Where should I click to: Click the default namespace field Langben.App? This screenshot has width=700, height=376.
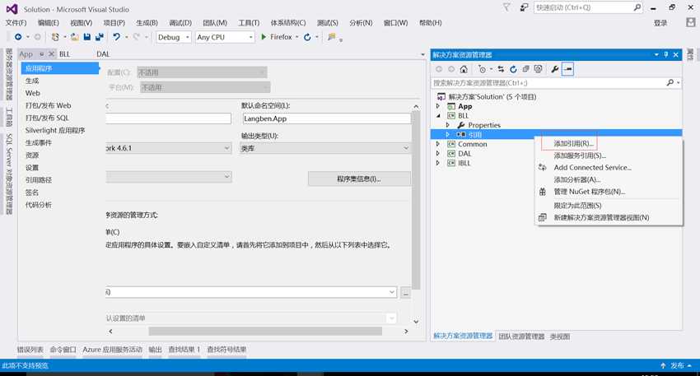click(x=326, y=118)
